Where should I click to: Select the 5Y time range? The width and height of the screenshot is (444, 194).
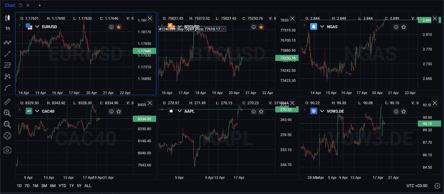(79, 186)
